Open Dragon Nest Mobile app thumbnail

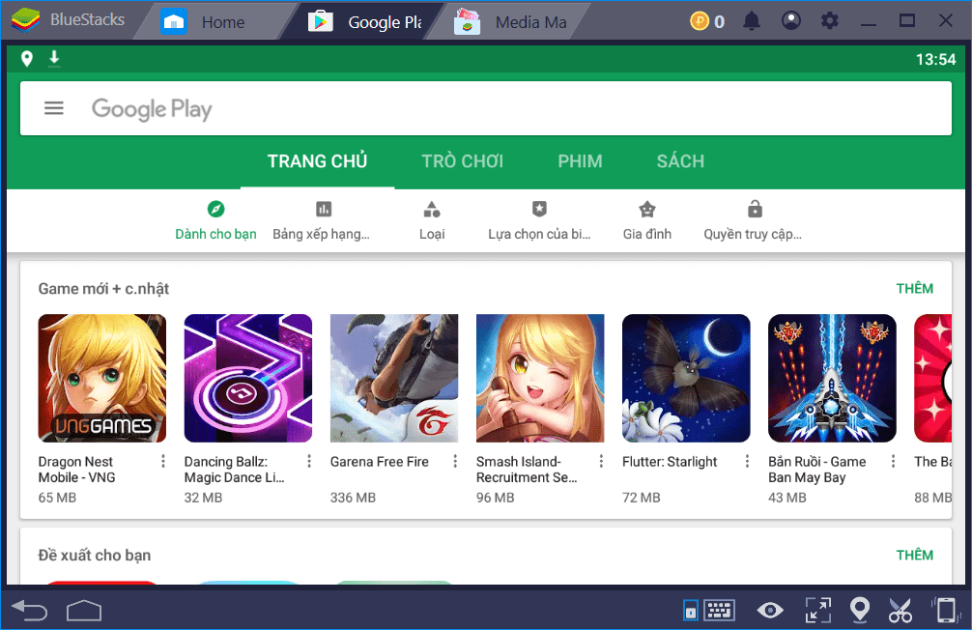coord(102,378)
